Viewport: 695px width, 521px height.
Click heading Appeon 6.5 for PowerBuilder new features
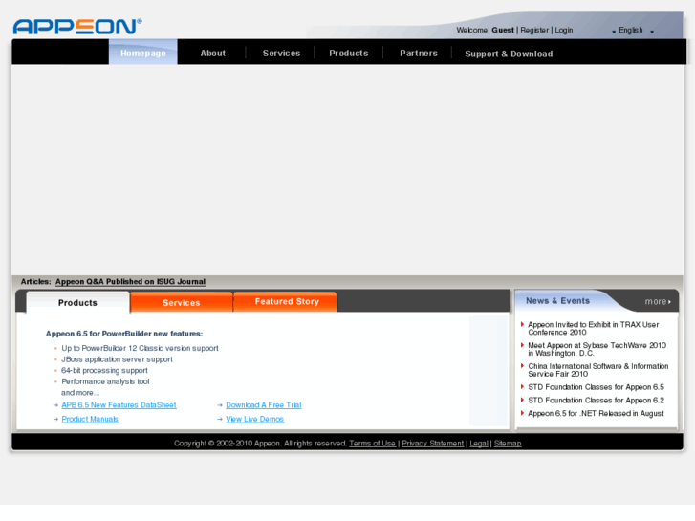[x=124, y=334]
